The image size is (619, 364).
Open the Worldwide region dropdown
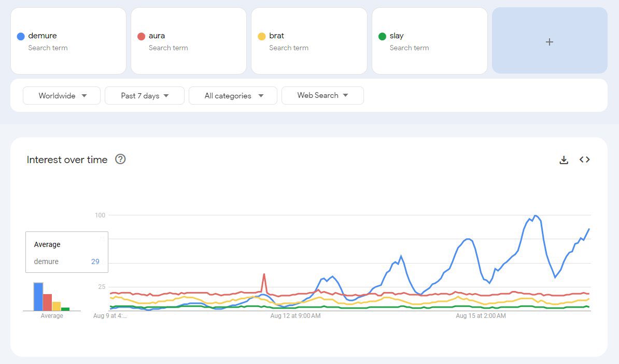[62, 95]
